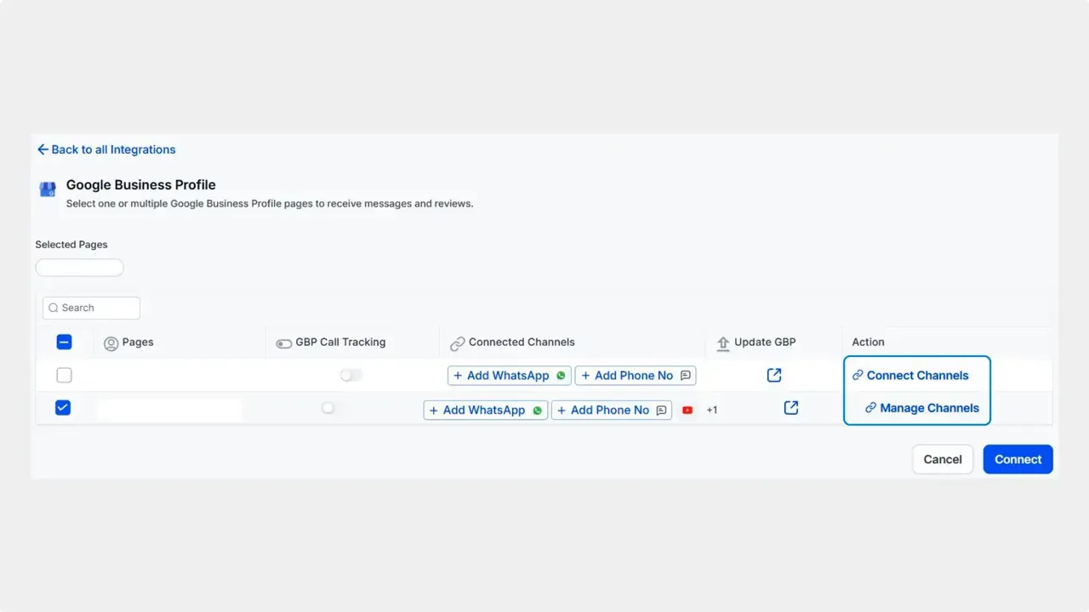Expand the +1 hidden channels badge
This screenshot has height=612, width=1089.
pos(712,410)
